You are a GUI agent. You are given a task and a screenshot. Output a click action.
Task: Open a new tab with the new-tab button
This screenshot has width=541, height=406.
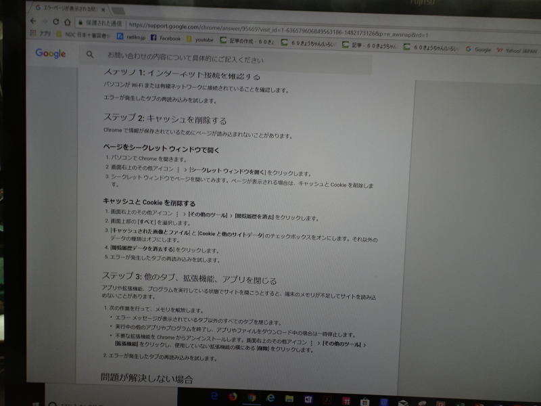118,11
